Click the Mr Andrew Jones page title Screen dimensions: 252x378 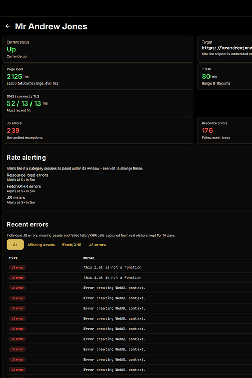51,26
